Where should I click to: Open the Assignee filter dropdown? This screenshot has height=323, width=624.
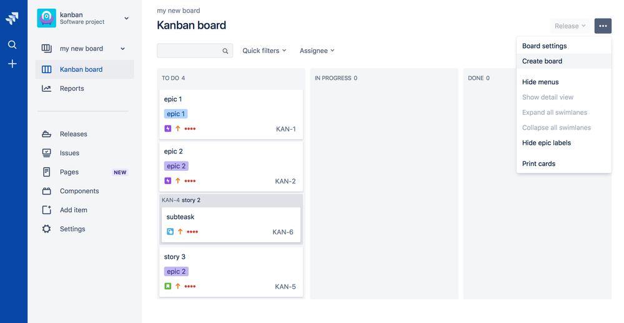click(x=317, y=51)
